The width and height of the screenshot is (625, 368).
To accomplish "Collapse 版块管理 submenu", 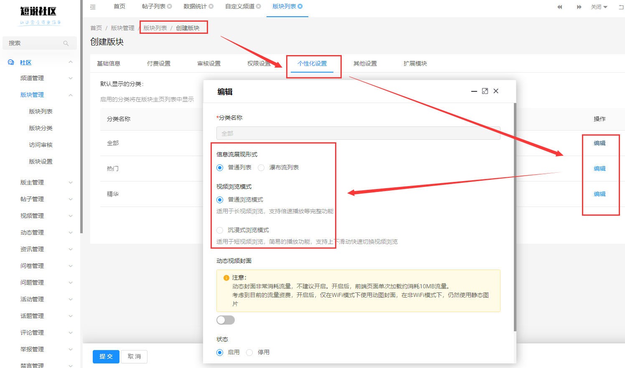I will click(71, 95).
